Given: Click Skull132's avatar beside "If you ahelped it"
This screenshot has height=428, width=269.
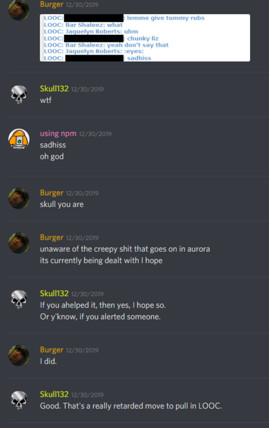Looking at the screenshot, I should click(19, 299).
